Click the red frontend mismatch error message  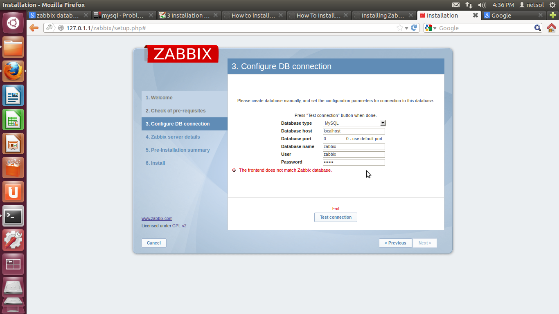[x=285, y=170]
